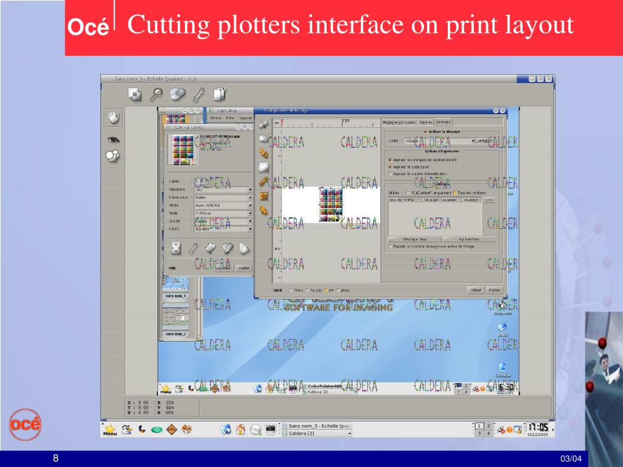The height and width of the screenshot is (467, 623).
Task: Open the color balloons tool
Action: click(177, 94)
